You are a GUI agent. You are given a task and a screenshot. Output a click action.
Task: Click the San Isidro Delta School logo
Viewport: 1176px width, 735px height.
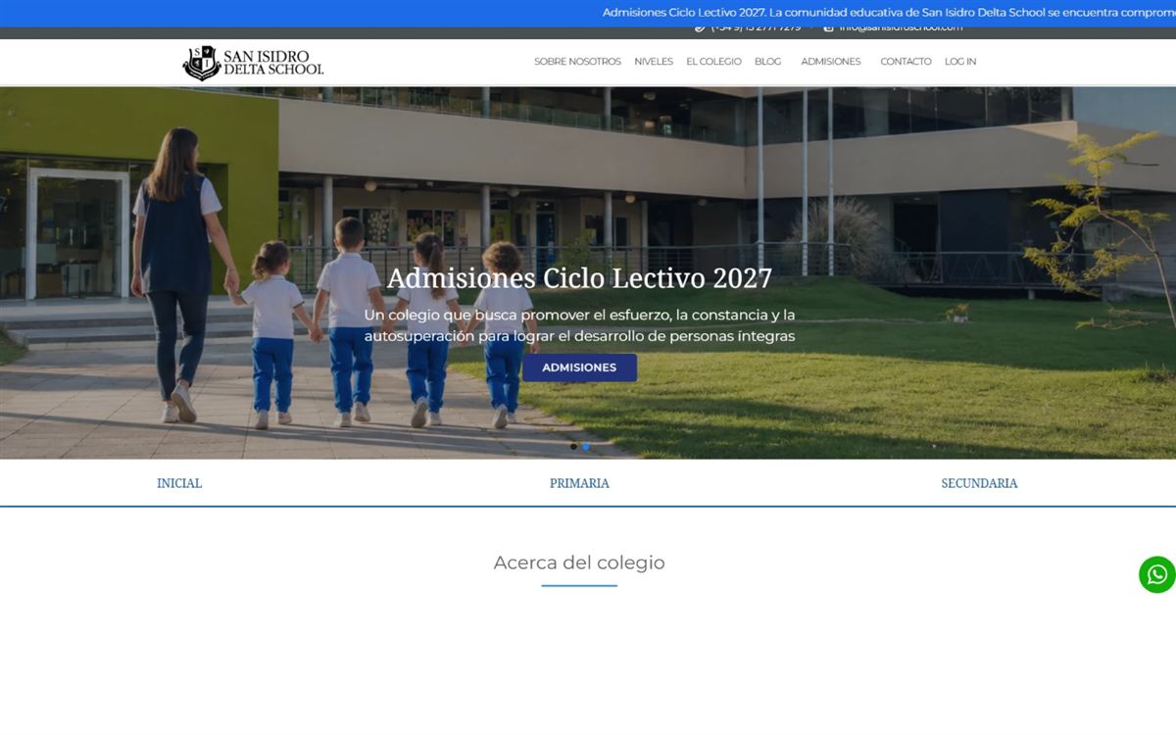click(253, 63)
